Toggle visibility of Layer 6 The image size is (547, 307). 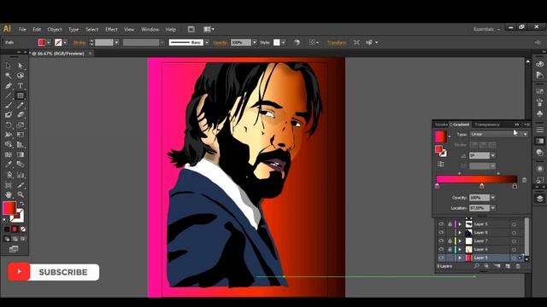(x=441, y=249)
